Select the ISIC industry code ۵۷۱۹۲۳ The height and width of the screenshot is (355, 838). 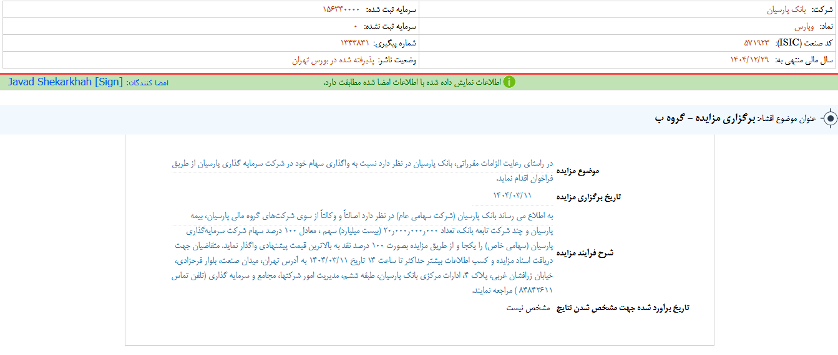[x=756, y=43]
